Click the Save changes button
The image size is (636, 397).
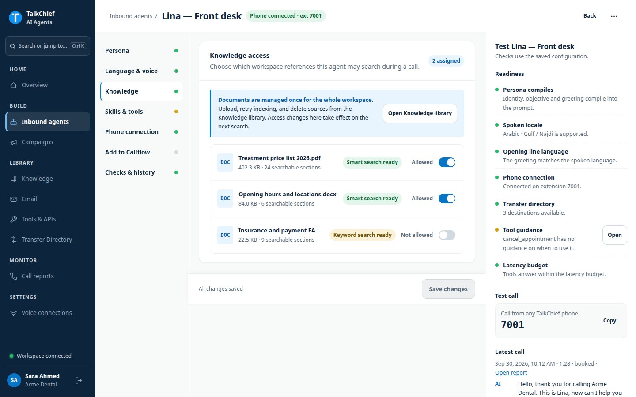click(448, 289)
